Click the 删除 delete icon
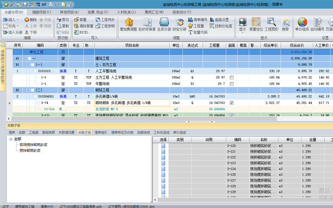Image resolution: width=333 pixels, height=208 pixels. (x=31, y=20)
